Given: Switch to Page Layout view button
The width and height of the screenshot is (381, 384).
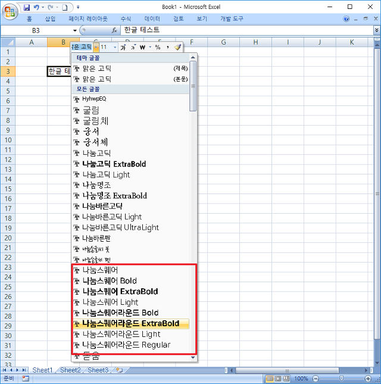Looking at the screenshot, I should (277, 379).
